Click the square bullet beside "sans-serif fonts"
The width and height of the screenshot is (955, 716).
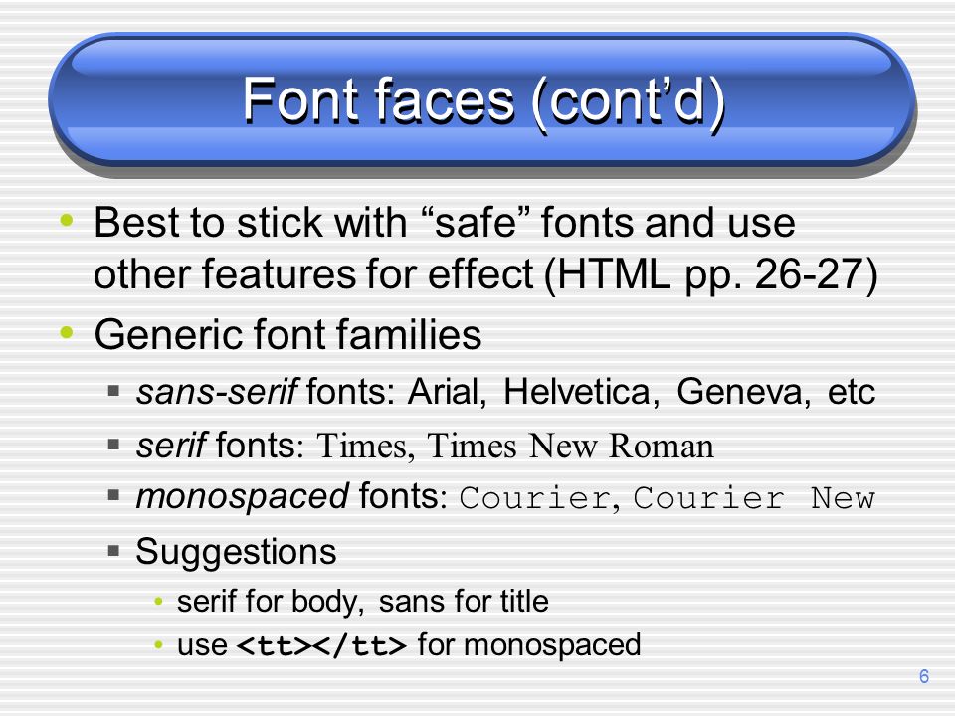(x=113, y=390)
